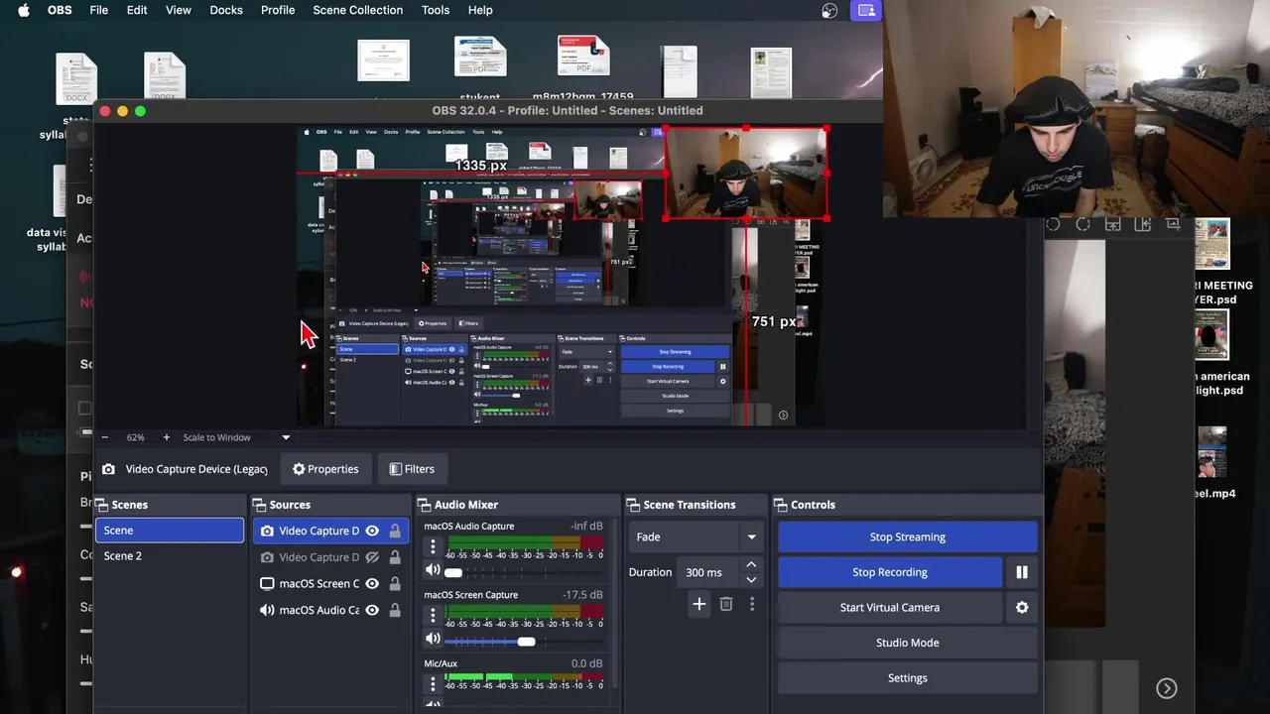This screenshot has width=1270, height=714.
Task: Toggle lock on macOS Screen C source
Action: pyautogui.click(x=395, y=584)
